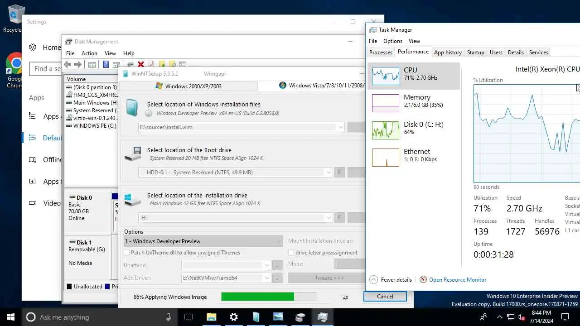Click the show/hide console tree toolbar icon
580x326 pixels.
[92, 64]
